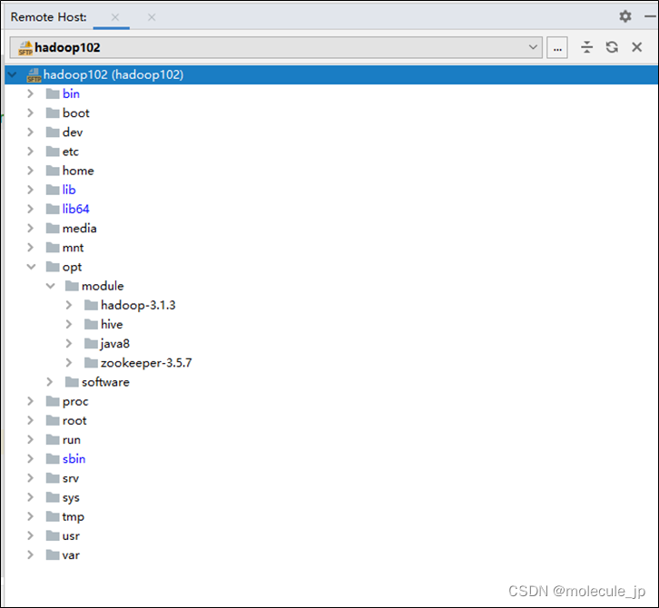The width and height of the screenshot is (659, 608).
Task: Expand the lib64 folder
Action: coord(30,210)
